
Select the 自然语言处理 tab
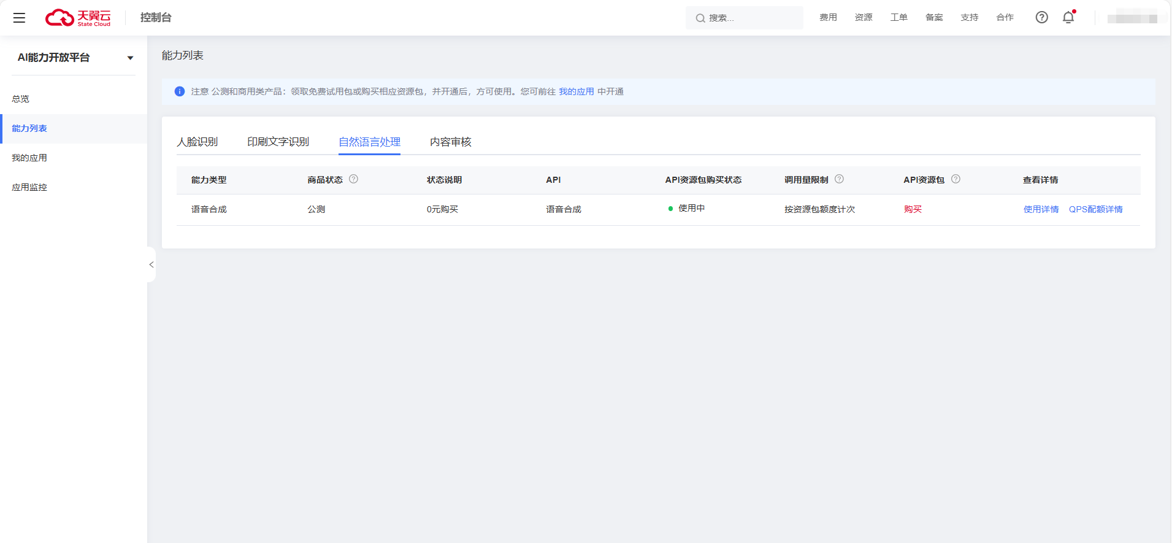pos(369,142)
